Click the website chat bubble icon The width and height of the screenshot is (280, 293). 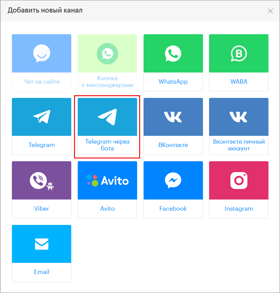pos(42,53)
